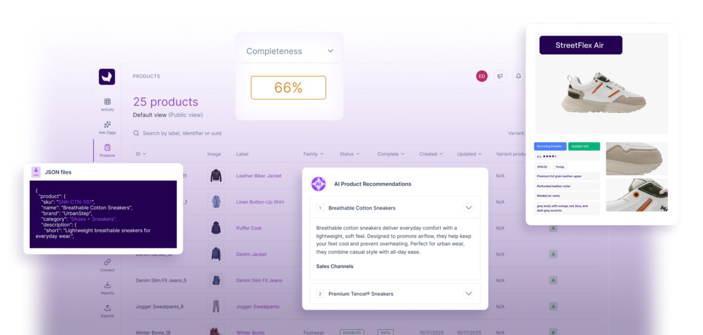Select the Products sidebar icon

107,150
